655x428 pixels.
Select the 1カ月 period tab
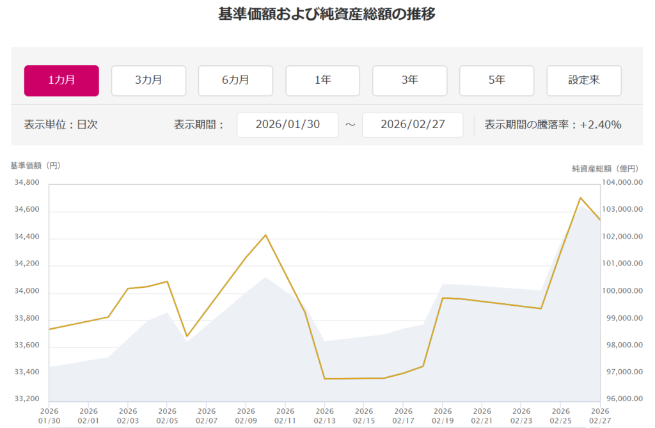(x=61, y=81)
